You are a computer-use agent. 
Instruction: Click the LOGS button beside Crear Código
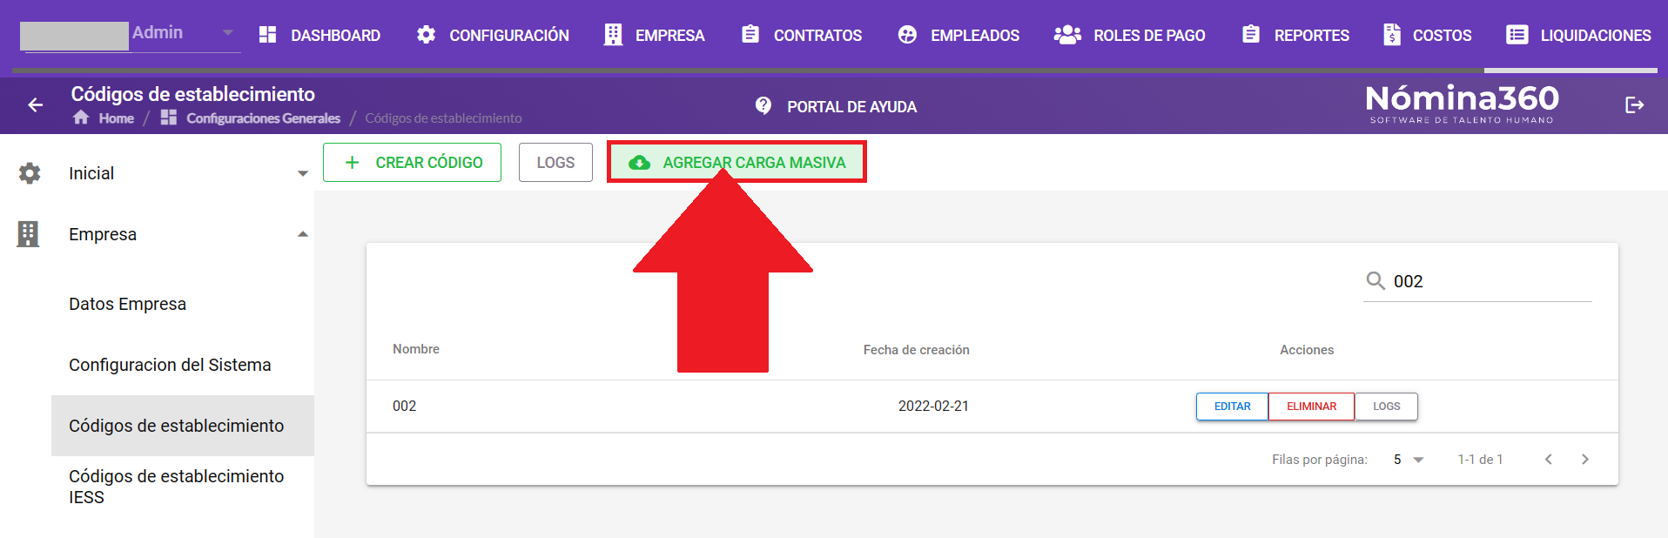(555, 163)
